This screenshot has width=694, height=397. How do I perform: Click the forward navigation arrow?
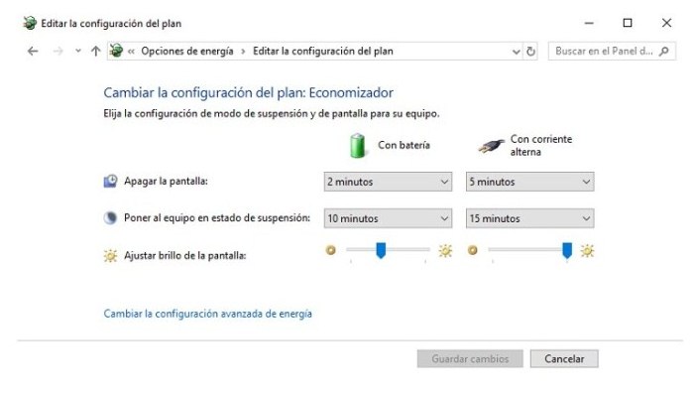(x=58, y=52)
